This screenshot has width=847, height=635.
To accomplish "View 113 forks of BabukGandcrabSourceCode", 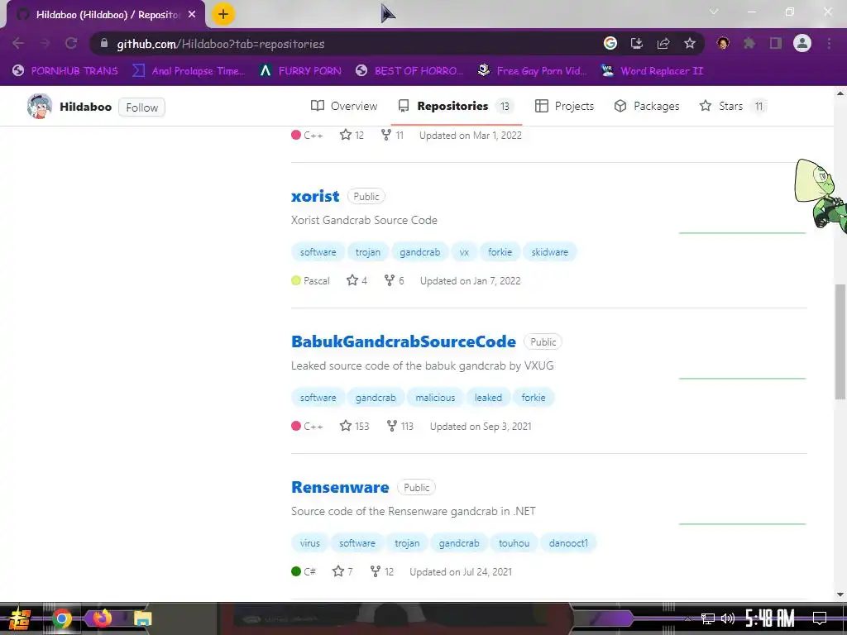I will pos(400,426).
